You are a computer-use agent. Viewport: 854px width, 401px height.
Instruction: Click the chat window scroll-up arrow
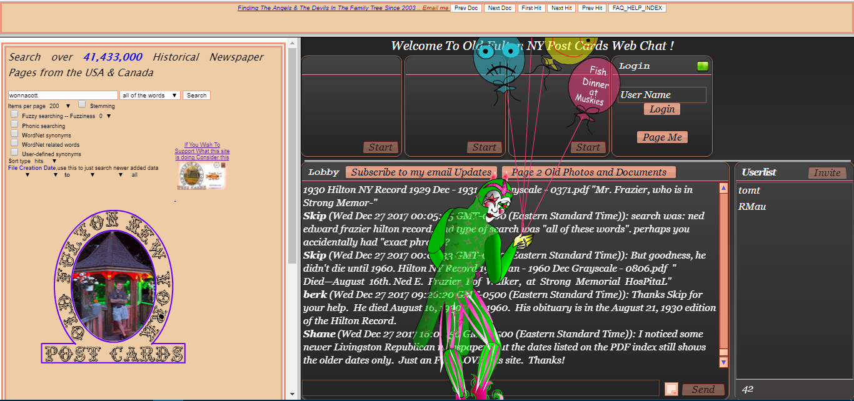724,187
